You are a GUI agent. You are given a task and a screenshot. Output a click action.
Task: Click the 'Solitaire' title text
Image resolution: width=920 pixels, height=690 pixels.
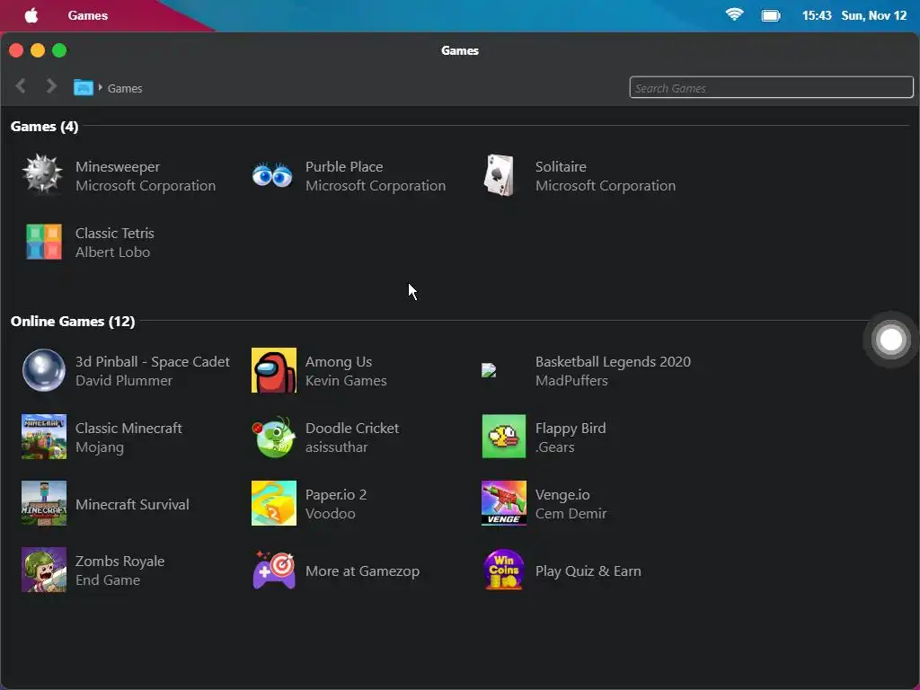click(x=561, y=166)
